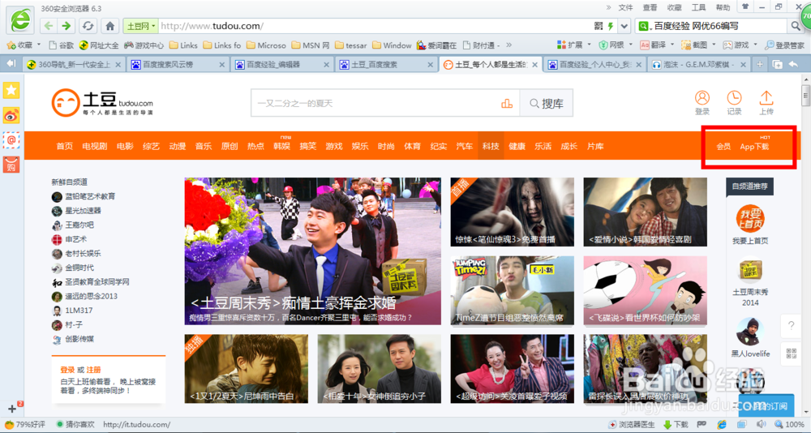Image resolution: width=811 pixels, height=433 pixels.
Task: Reload the page with refresh icon
Action: pos(88,25)
